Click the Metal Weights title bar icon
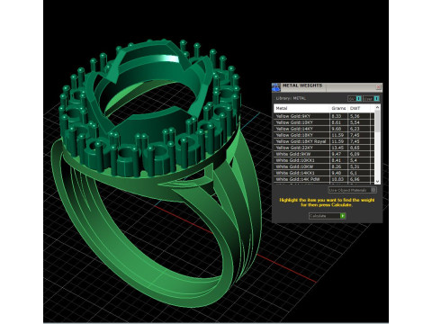432x324 pixels. (x=276, y=87)
